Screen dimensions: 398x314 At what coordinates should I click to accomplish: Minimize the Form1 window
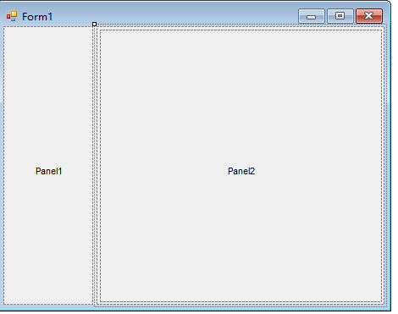click(312, 16)
